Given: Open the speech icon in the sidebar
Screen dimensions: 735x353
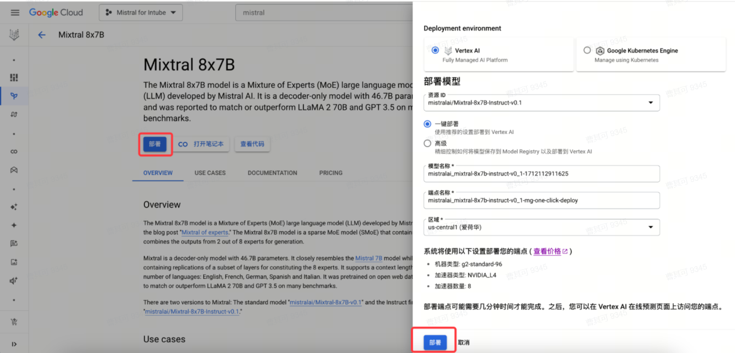Looking at the screenshot, I should coord(14,281).
